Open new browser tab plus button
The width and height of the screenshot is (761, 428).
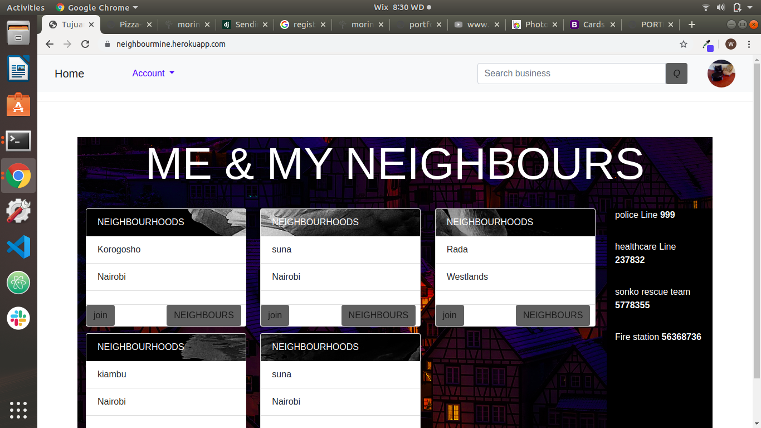pos(692,25)
